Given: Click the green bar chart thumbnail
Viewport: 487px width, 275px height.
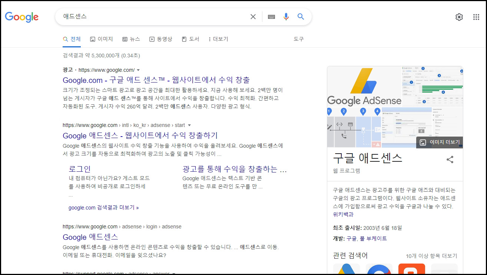Looking at the screenshot, I should click(433, 87).
